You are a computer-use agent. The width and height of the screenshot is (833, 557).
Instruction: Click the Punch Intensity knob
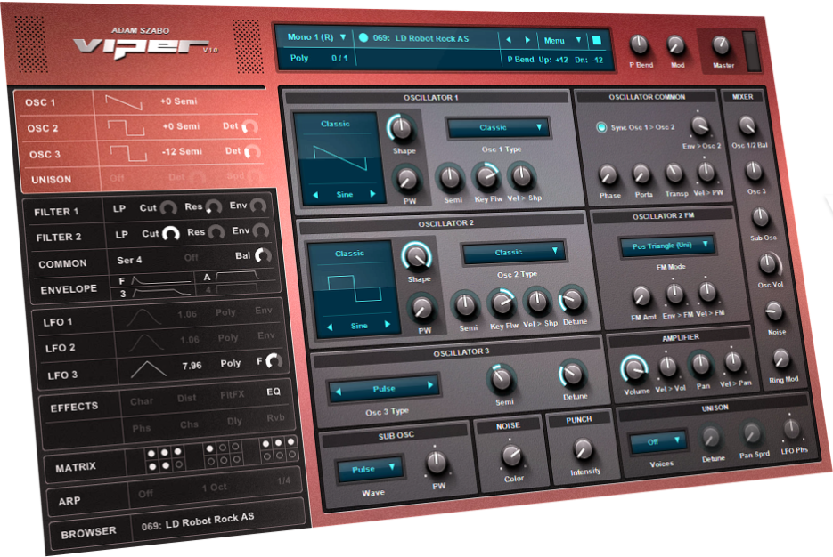584,449
